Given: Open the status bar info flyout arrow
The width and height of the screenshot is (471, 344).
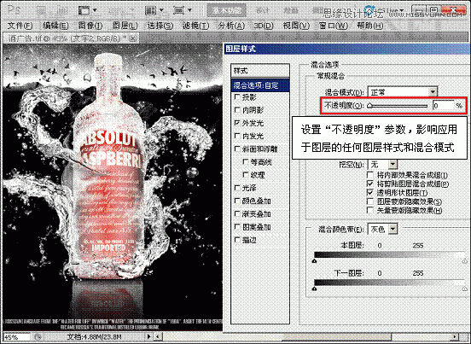Looking at the screenshot, I should [149, 337].
